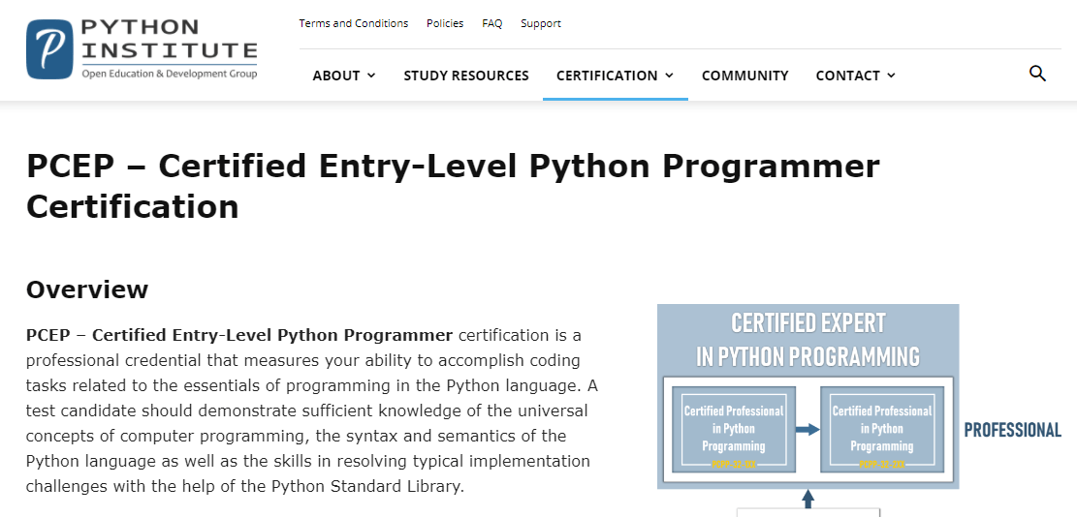Image resolution: width=1077 pixels, height=517 pixels.
Task: Open the Terms and Conditions link
Action: [x=353, y=23]
